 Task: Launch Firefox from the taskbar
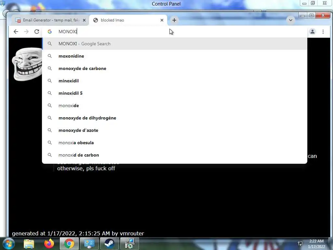[x=49, y=243]
